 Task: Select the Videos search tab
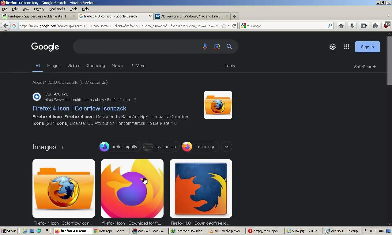(x=73, y=65)
